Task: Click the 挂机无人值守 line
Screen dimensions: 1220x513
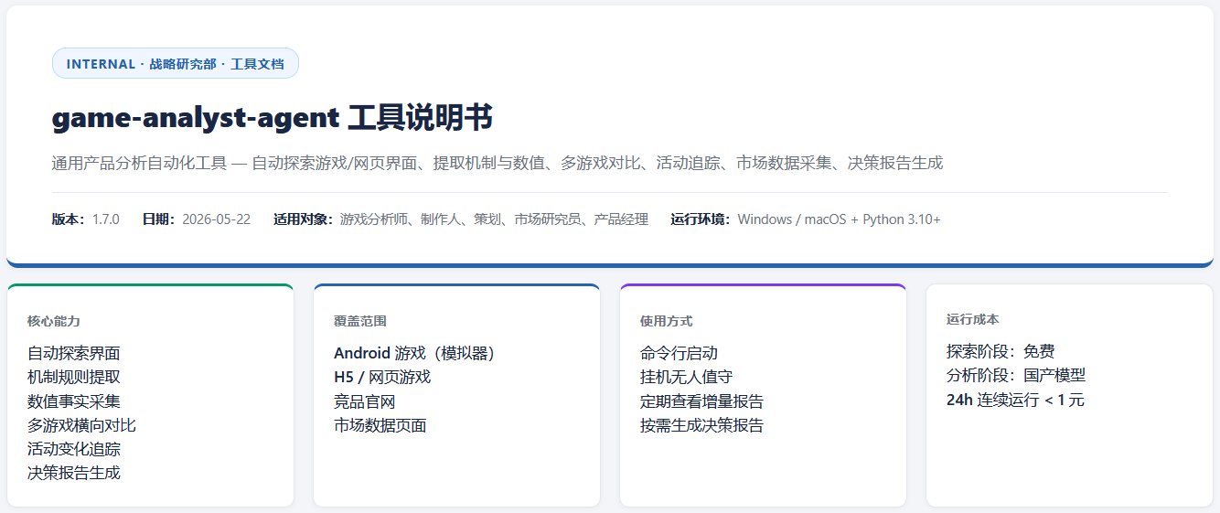Action: (x=687, y=377)
